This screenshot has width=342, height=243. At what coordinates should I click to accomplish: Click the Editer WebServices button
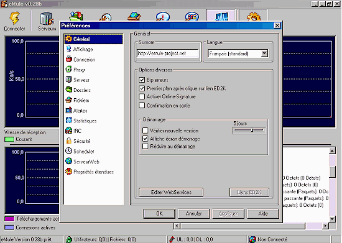[x=171, y=192]
